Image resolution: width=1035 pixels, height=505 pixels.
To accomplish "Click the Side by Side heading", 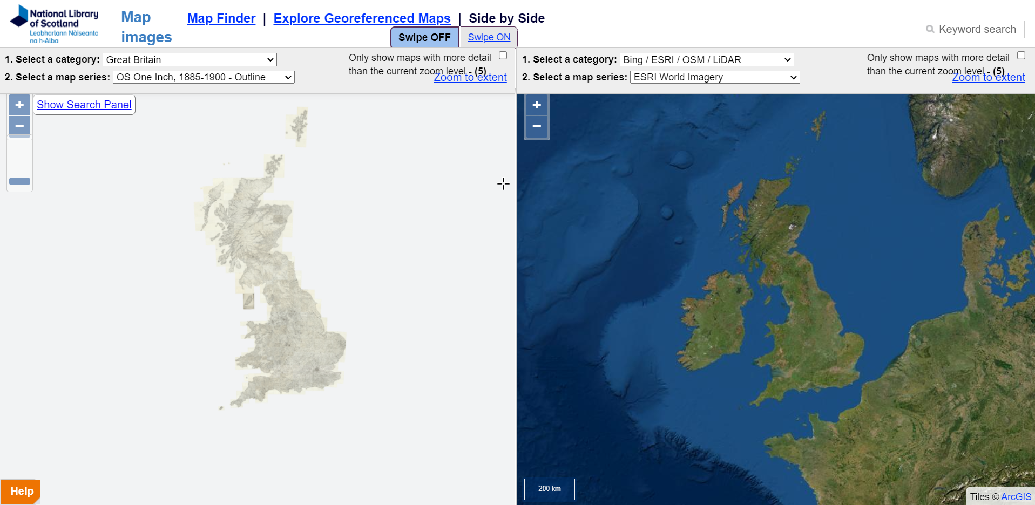I will [x=507, y=18].
